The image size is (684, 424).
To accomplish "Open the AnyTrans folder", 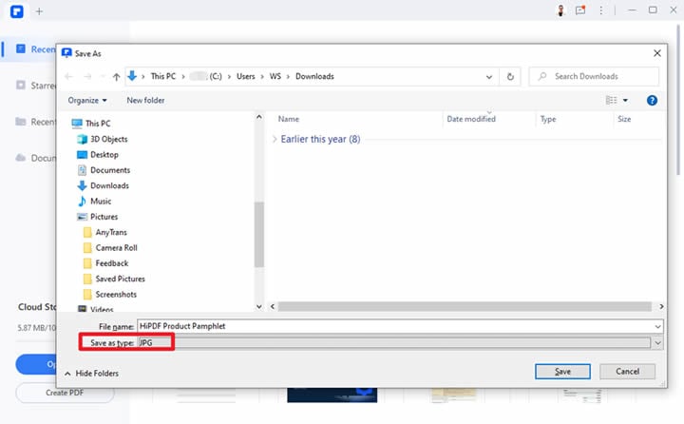I will [x=105, y=232].
